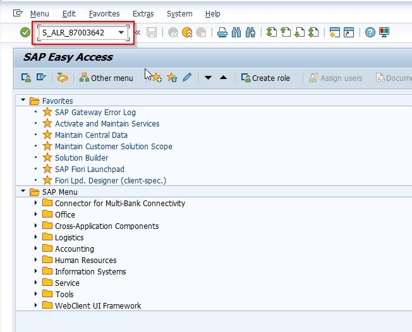Click the Find Next binoculars icon

[x=250, y=33]
